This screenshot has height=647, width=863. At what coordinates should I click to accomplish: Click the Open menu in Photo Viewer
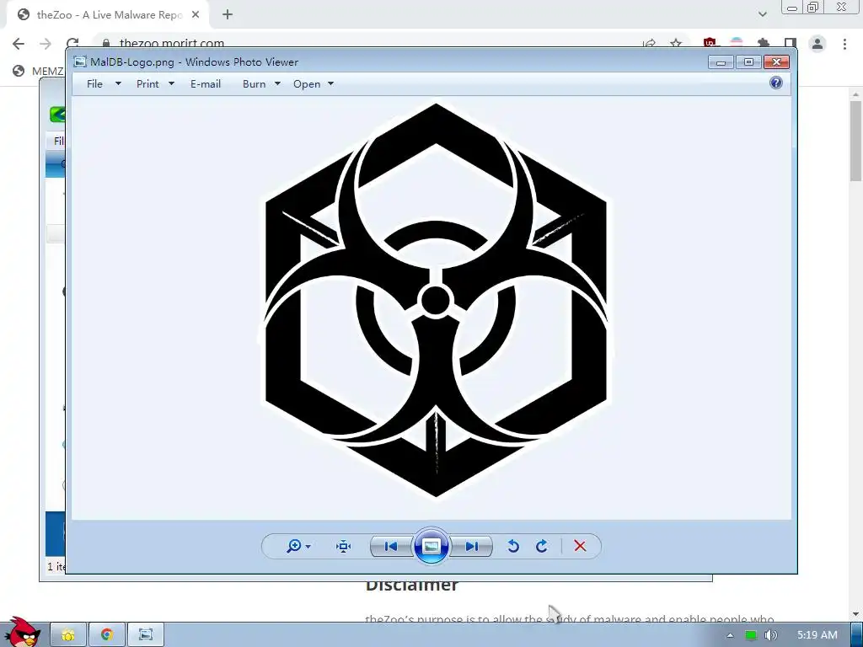pyautogui.click(x=307, y=83)
